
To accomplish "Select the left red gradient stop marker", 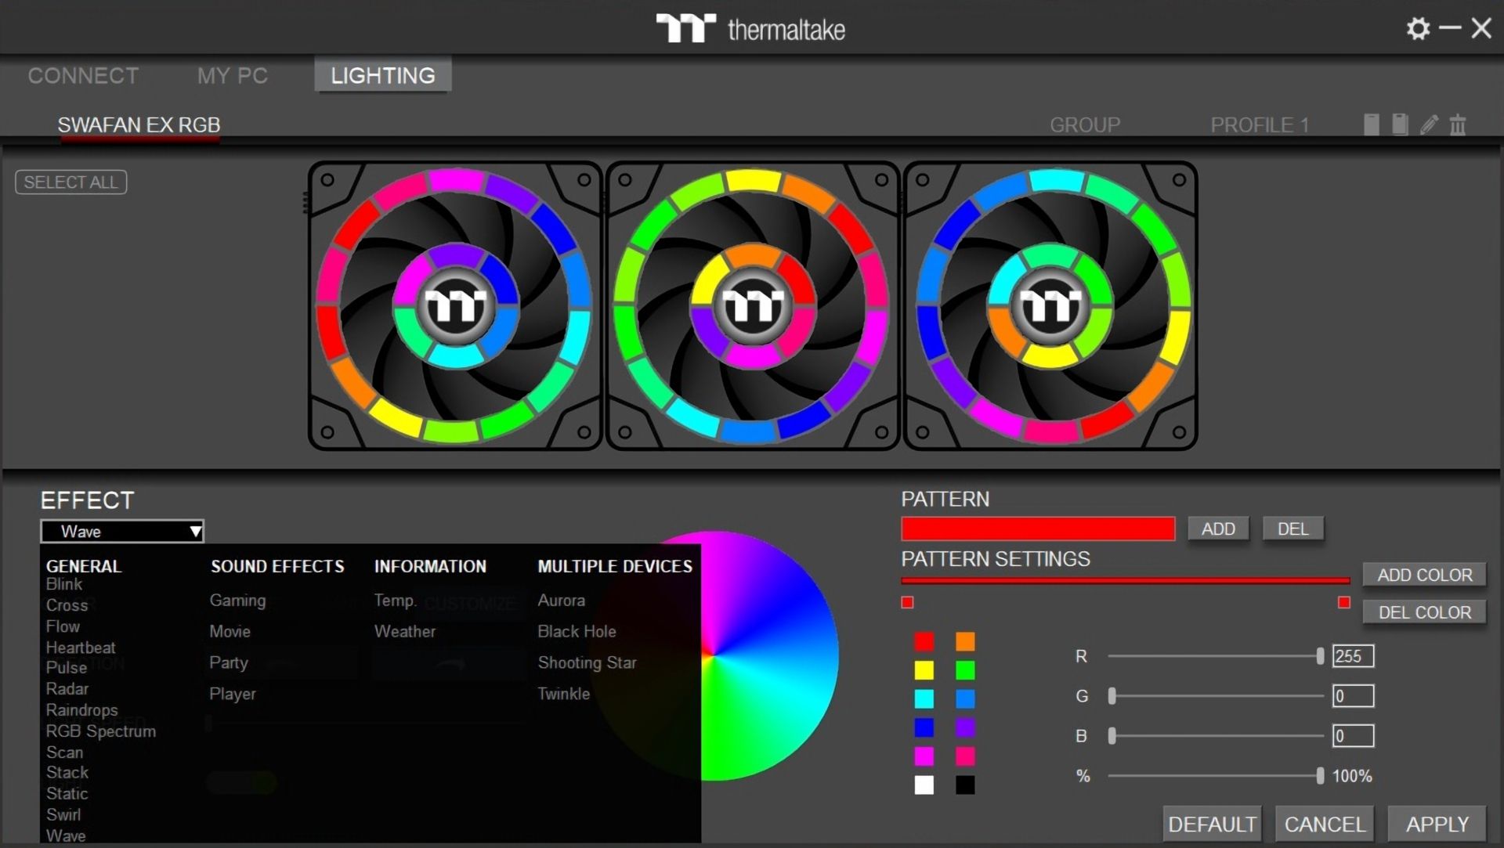I will [x=907, y=602].
